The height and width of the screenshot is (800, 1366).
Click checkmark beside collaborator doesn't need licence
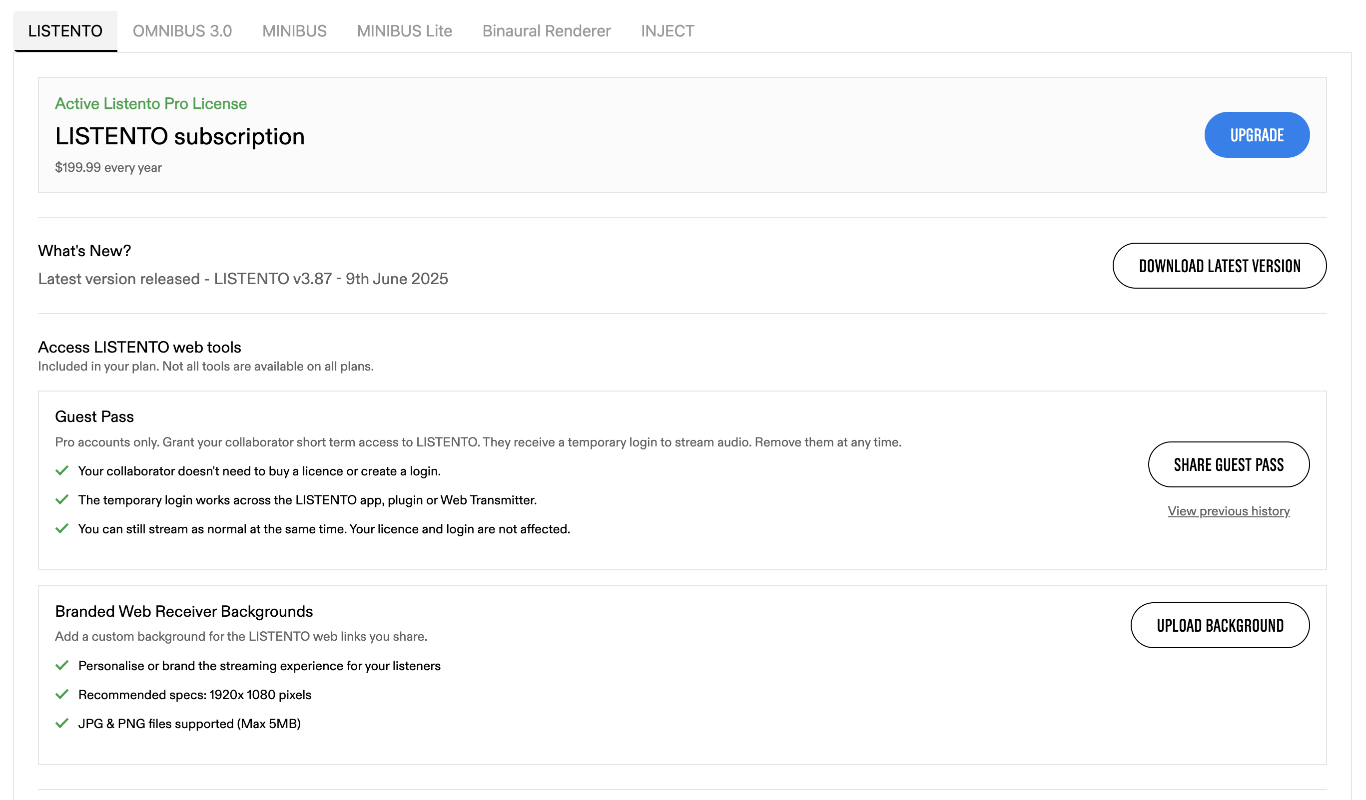(62, 471)
